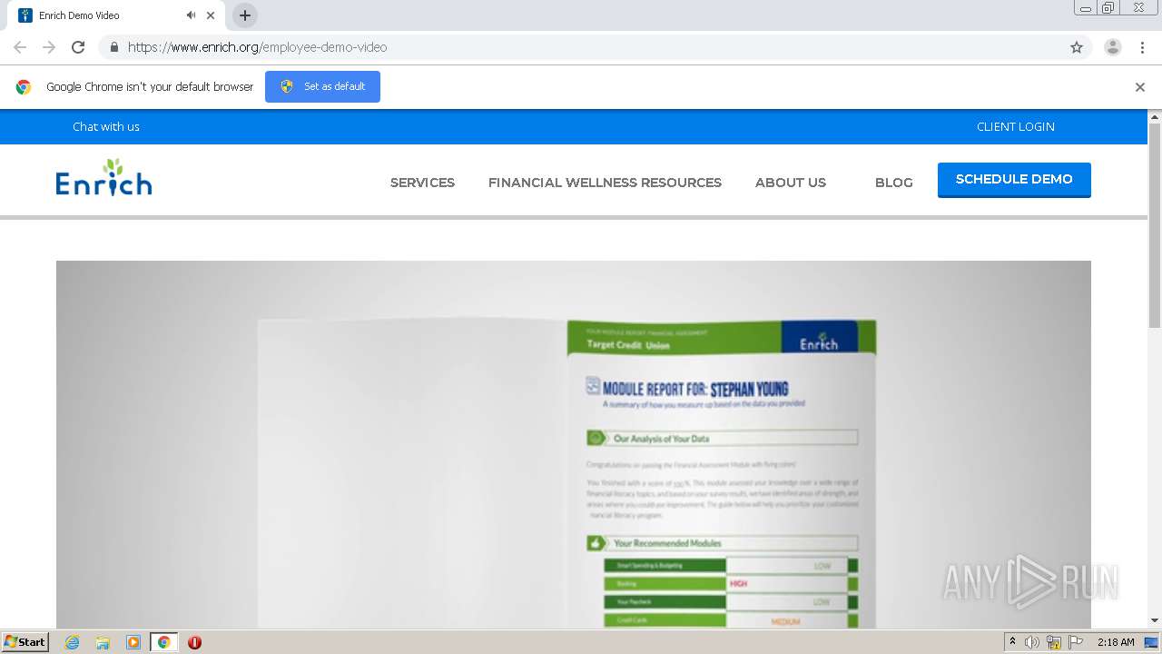Click the taskbar clock 2:18 AM
This screenshot has width=1162, height=654.
1116,642
